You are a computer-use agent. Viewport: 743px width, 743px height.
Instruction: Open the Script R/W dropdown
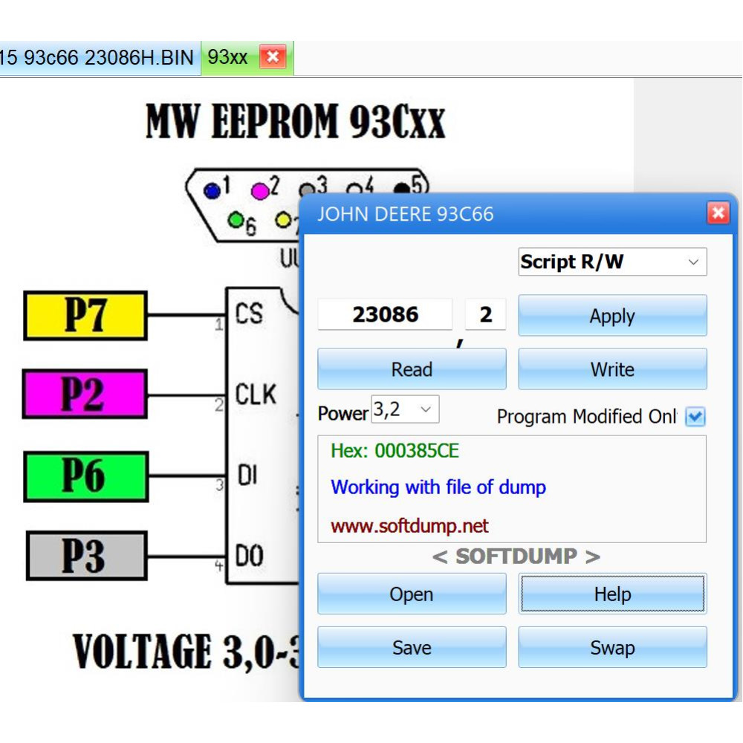point(612,262)
